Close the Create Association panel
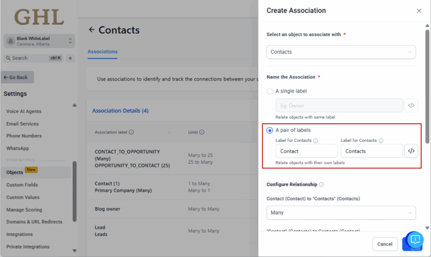This screenshot has width=431, height=257. (x=419, y=11)
